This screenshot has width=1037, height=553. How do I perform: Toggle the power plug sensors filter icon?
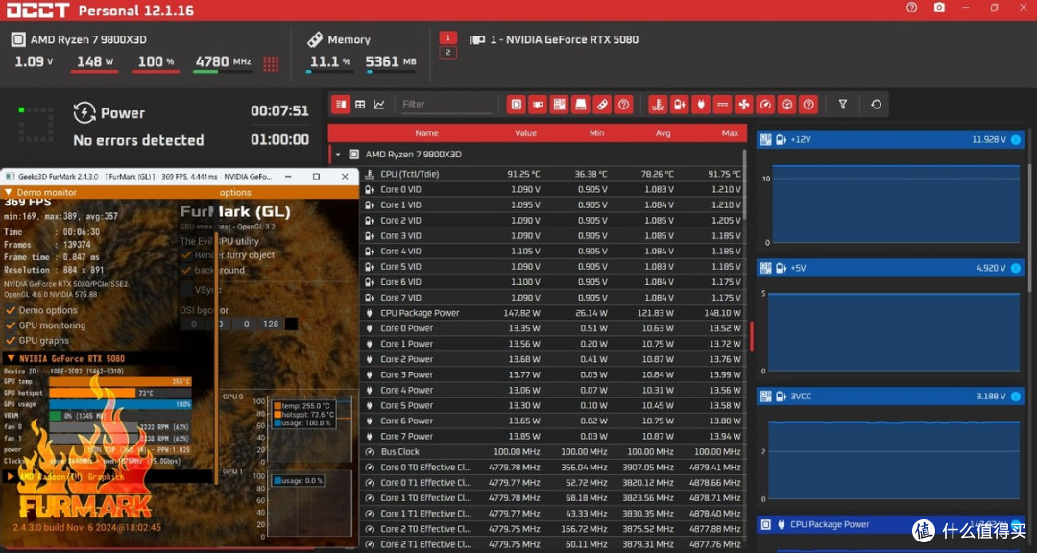[x=700, y=105]
